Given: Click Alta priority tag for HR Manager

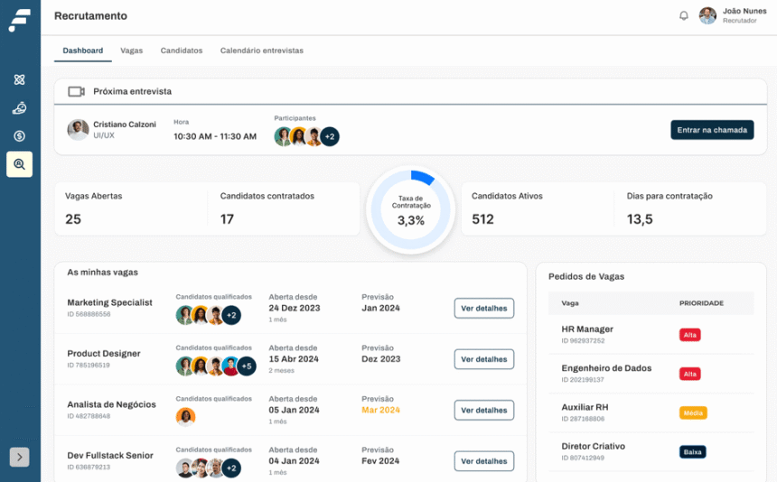Looking at the screenshot, I should 689,335.
